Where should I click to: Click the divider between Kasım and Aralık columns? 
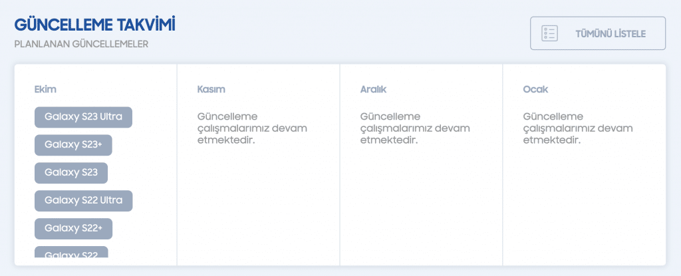pyautogui.click(x=340, y=165)
